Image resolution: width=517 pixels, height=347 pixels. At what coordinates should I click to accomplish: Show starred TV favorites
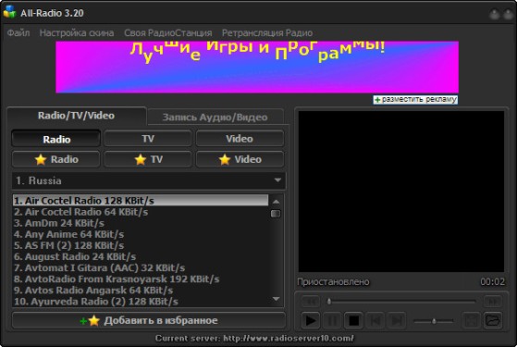click(x=148, y=159)
